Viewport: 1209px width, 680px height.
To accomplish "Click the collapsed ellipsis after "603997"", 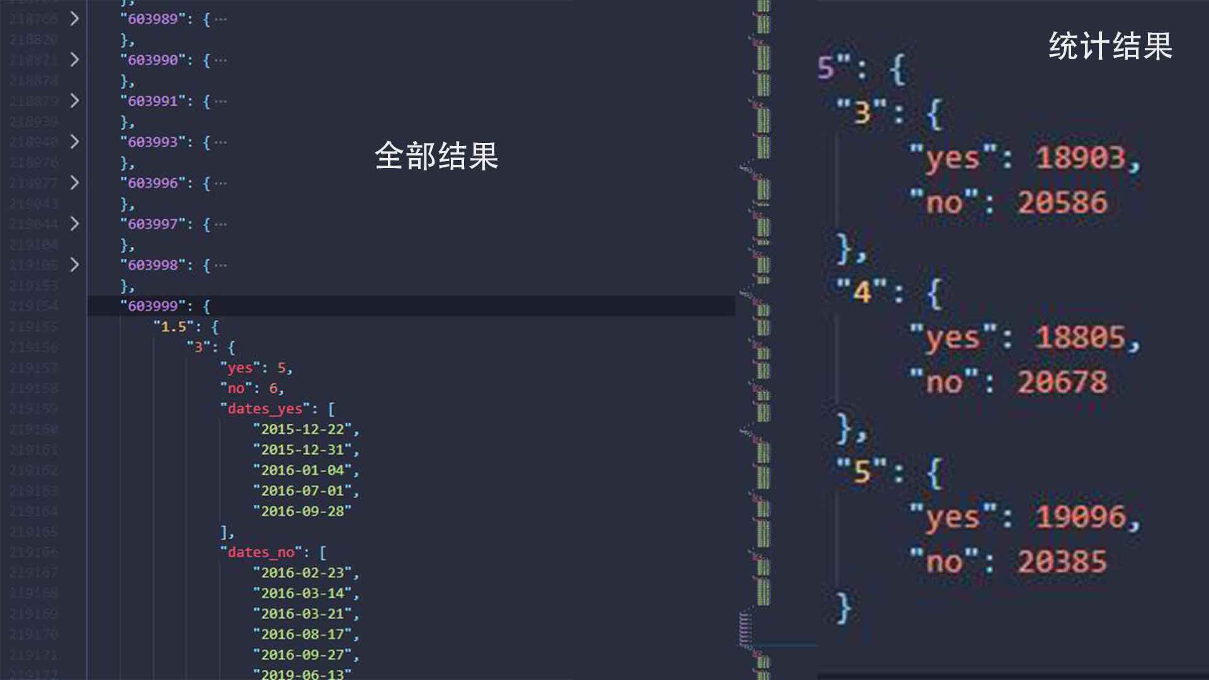I will pos(220,224).
